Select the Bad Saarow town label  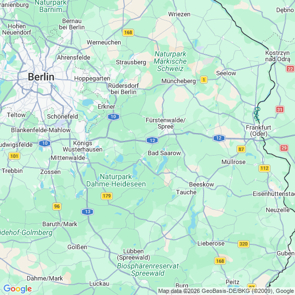point(164,153)
